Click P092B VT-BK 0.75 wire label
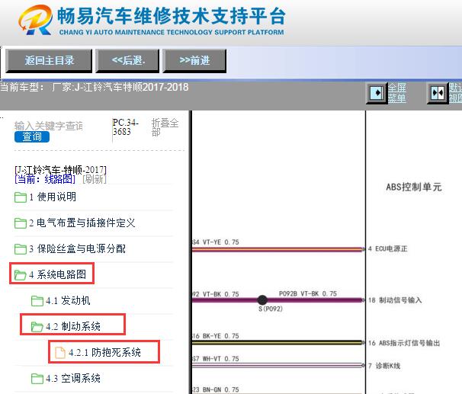Image resolution: width=462 pixels, height=394 pixels. pyautogui.click(x=307, y=293)
